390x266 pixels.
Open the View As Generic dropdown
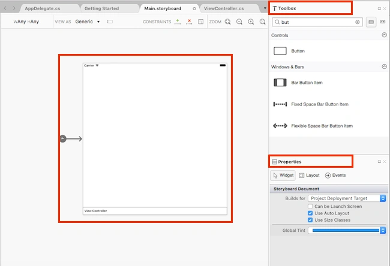click(88, 22)
